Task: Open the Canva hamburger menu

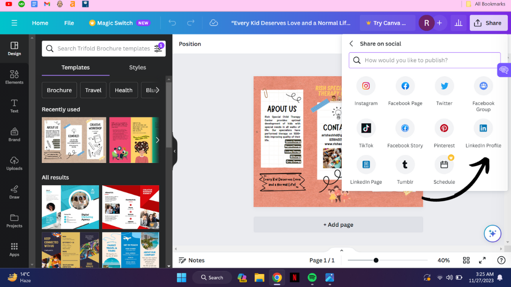Action: [14, 23]
